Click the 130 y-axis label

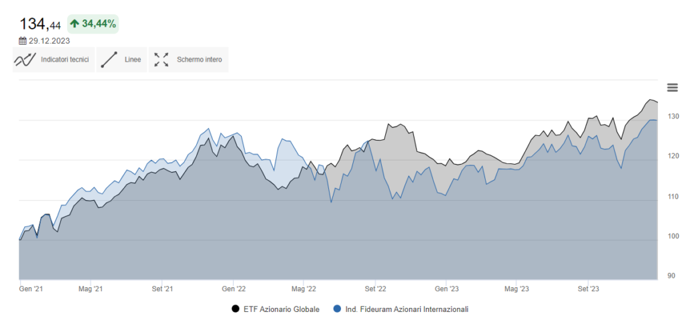pyautogui.click(x=673, y=116)
